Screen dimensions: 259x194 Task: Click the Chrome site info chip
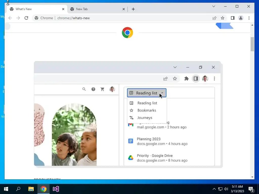coord(44,18)
